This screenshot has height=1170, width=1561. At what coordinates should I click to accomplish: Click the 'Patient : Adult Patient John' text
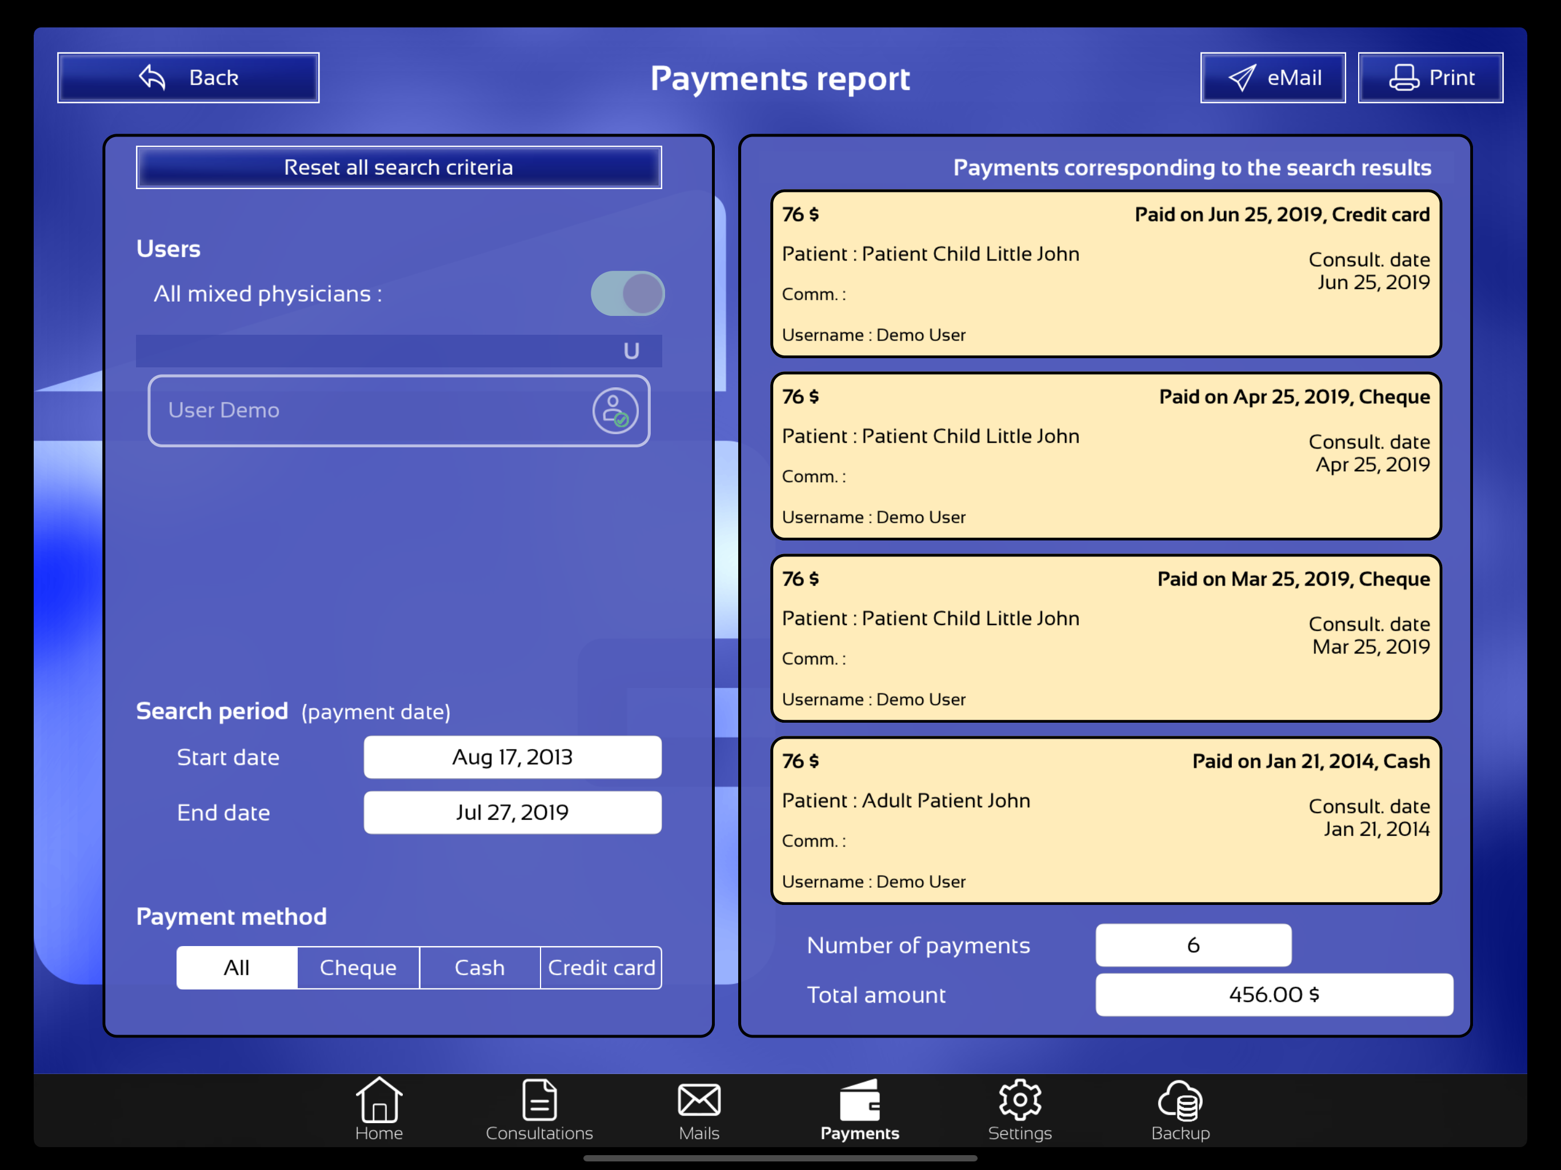906,800
